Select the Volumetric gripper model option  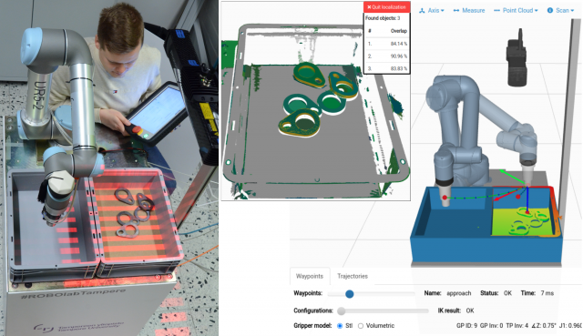[x=361, y=326]
